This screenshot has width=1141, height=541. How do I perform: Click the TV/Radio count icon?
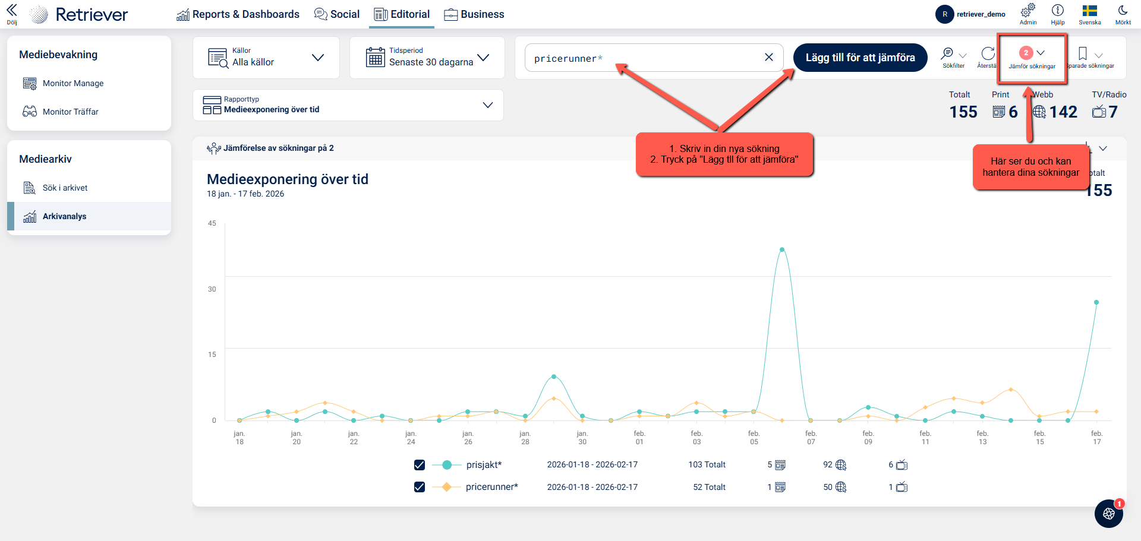(1099, 112)
